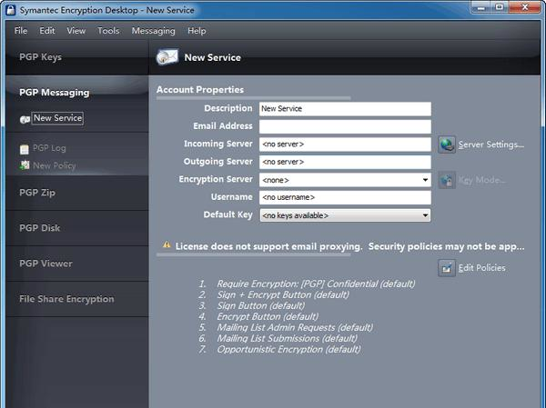Click the license email proxying warning text

point(349,246)
